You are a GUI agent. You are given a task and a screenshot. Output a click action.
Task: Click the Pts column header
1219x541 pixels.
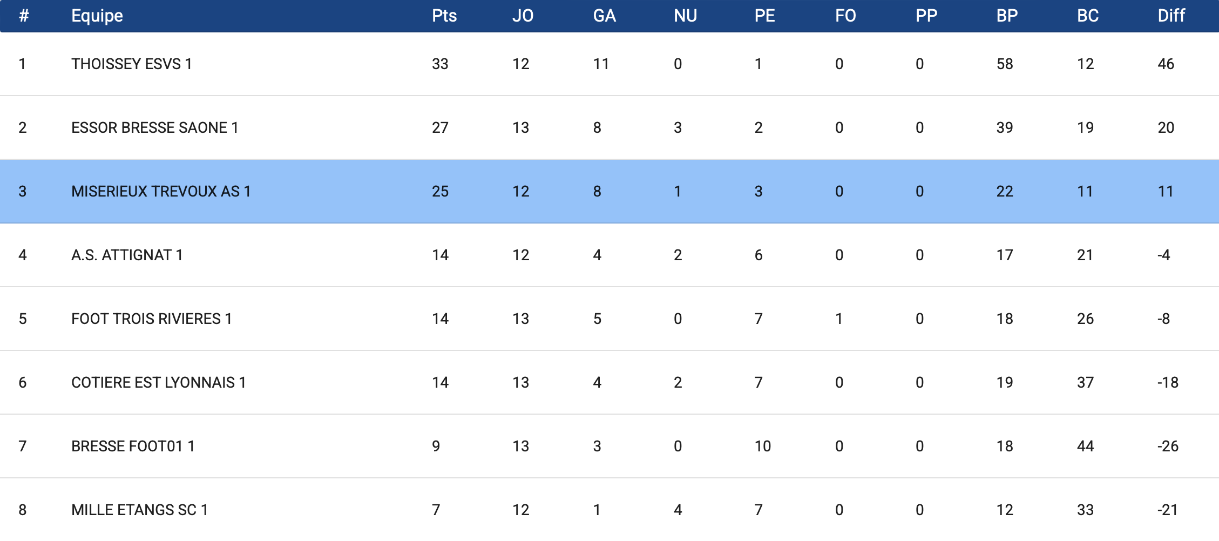point(444,16)
